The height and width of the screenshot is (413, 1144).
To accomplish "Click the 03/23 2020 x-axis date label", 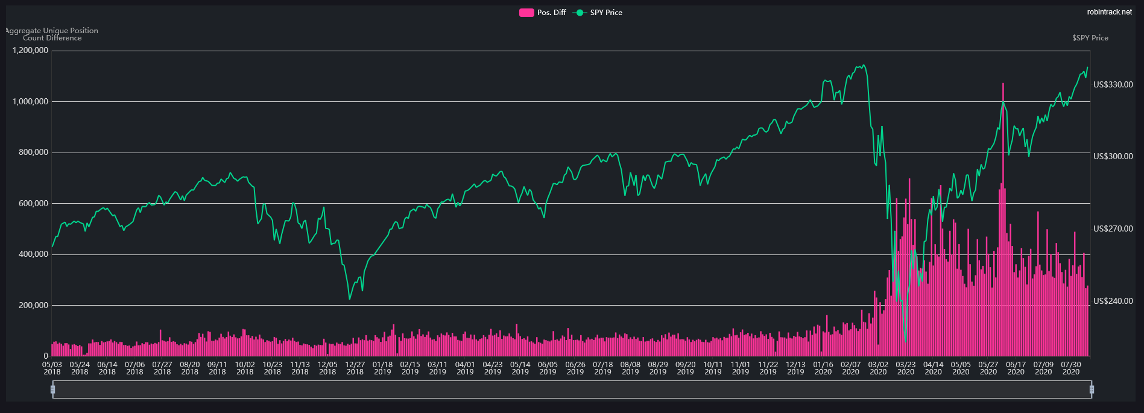I will (905, 368).
